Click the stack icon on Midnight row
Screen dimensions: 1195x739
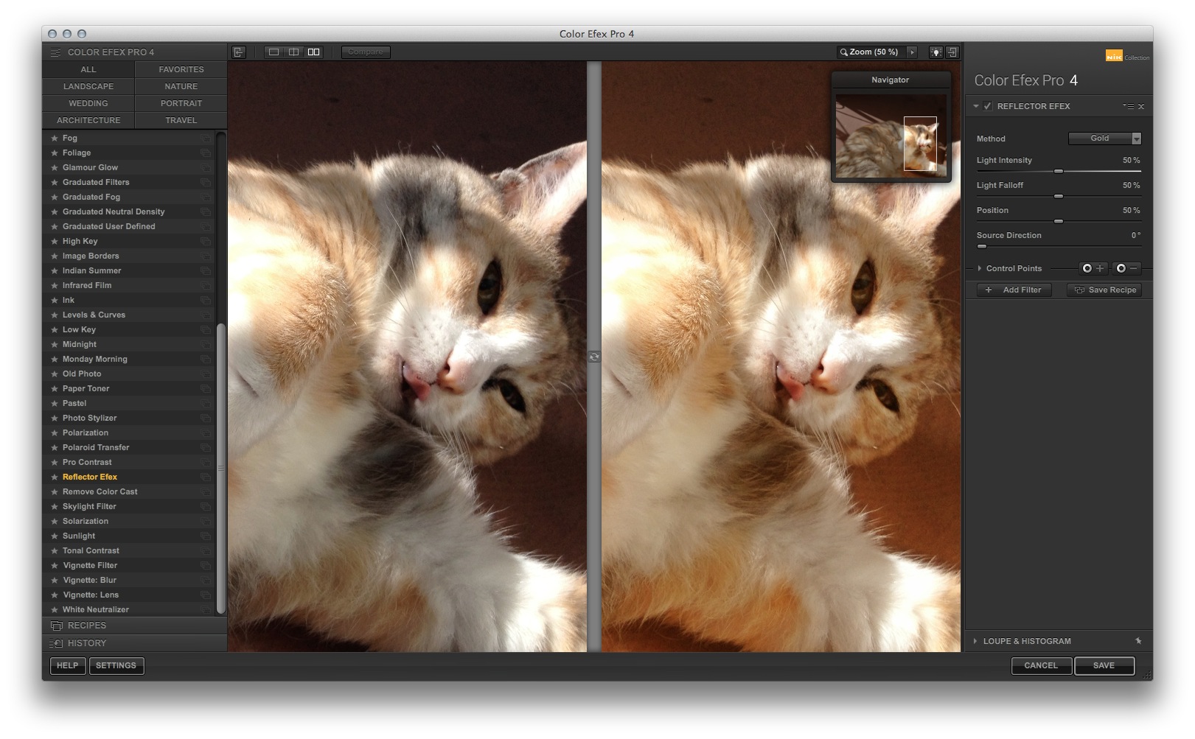click(206, 344)
